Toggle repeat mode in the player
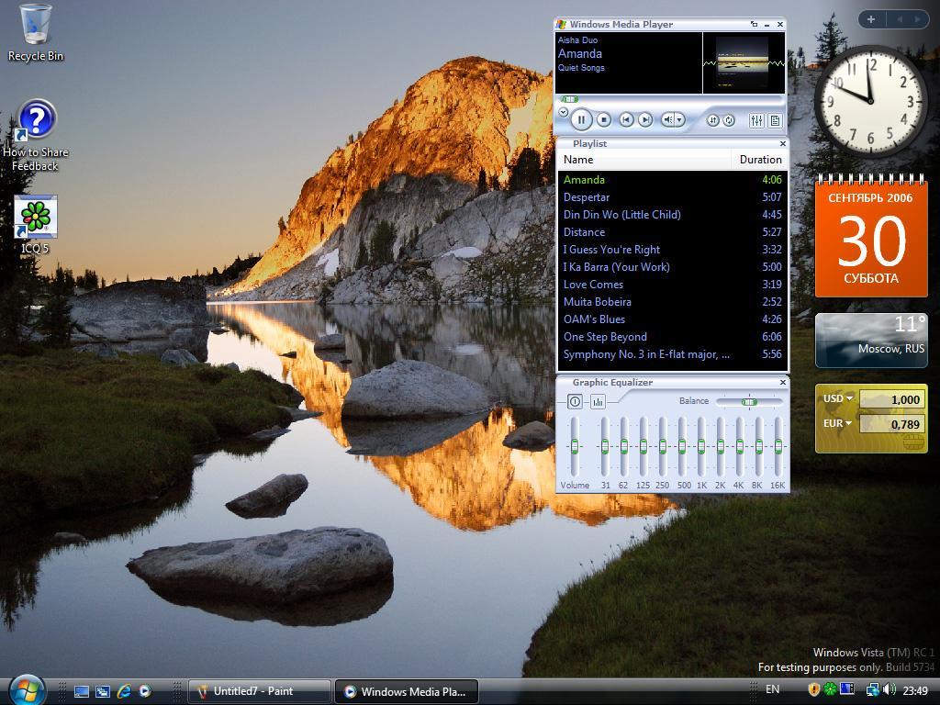The image size is (940, 705). coord(729,120)
